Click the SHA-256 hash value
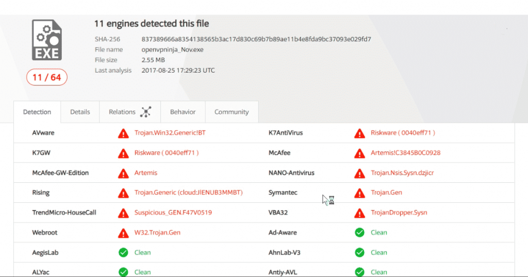 point(256,39)
